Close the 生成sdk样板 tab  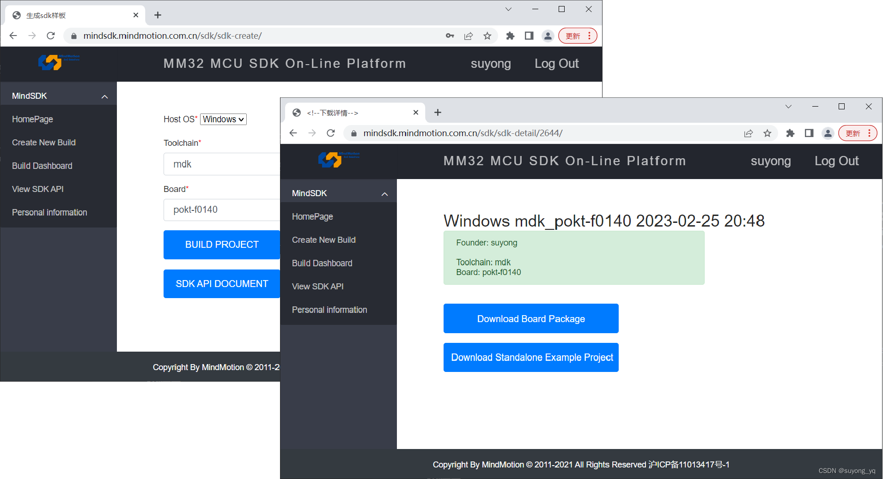point(136,15)
